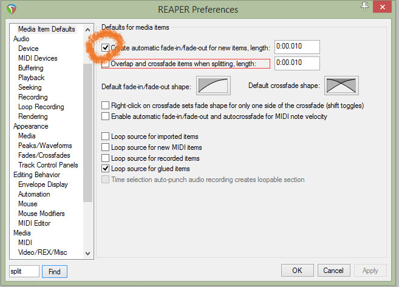The image size is (399, 287).
Task: Open the Device settings page
Action: pos(29,49)
